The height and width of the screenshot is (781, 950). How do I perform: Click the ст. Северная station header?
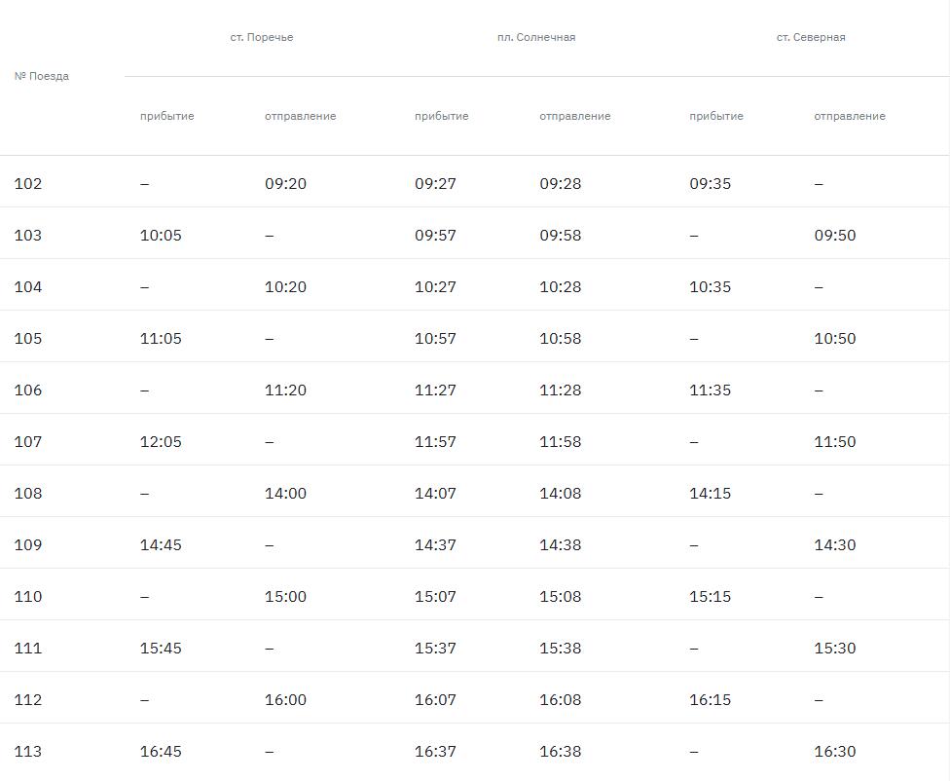[811, 37]
